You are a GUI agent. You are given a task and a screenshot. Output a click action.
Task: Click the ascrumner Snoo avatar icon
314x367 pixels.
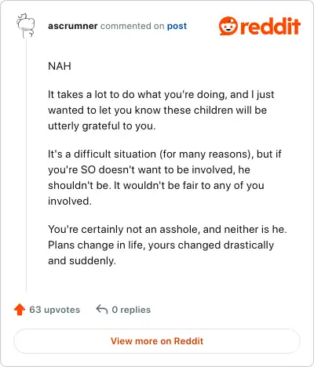pos(26,26)
